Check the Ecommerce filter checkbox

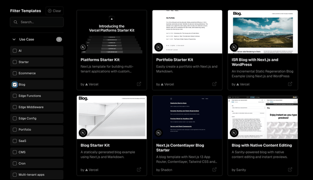pyautogui.click(x=15, y=73)
